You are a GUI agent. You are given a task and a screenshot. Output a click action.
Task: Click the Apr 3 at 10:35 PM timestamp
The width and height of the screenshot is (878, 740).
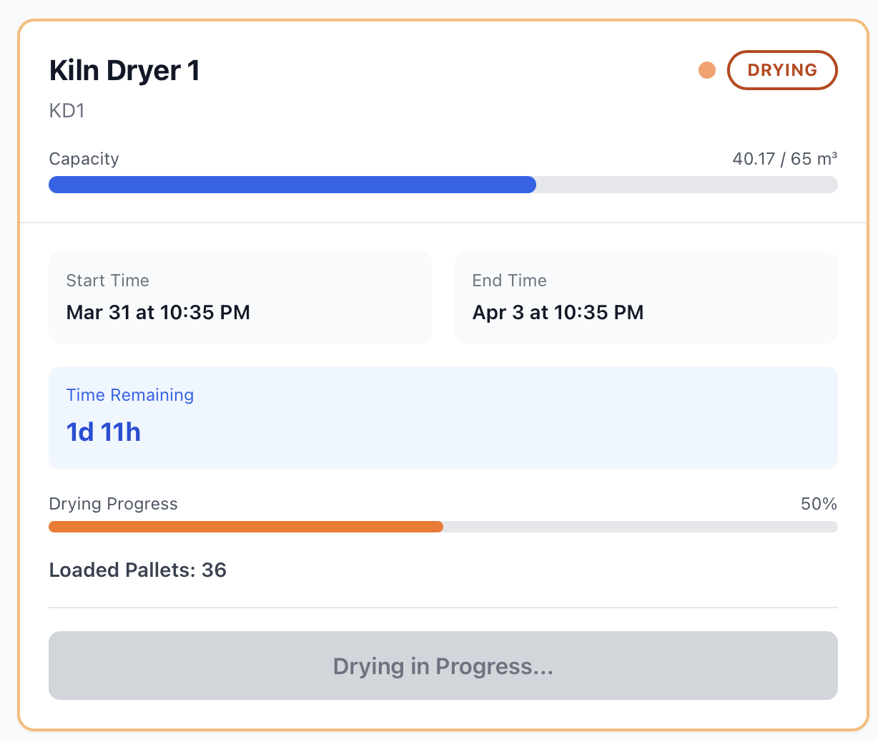click(558, 313)
